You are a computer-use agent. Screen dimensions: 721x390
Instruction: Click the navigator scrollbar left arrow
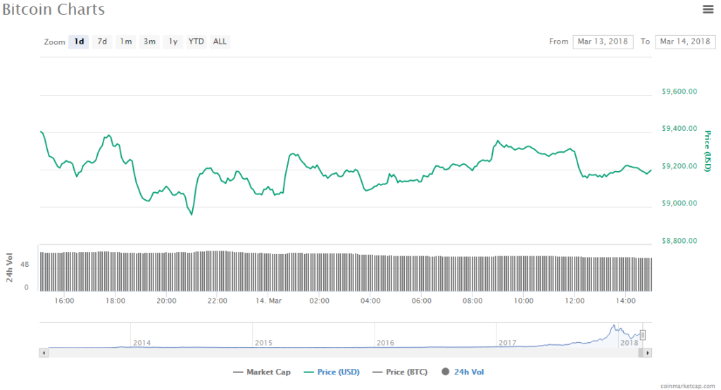(44, 352)
